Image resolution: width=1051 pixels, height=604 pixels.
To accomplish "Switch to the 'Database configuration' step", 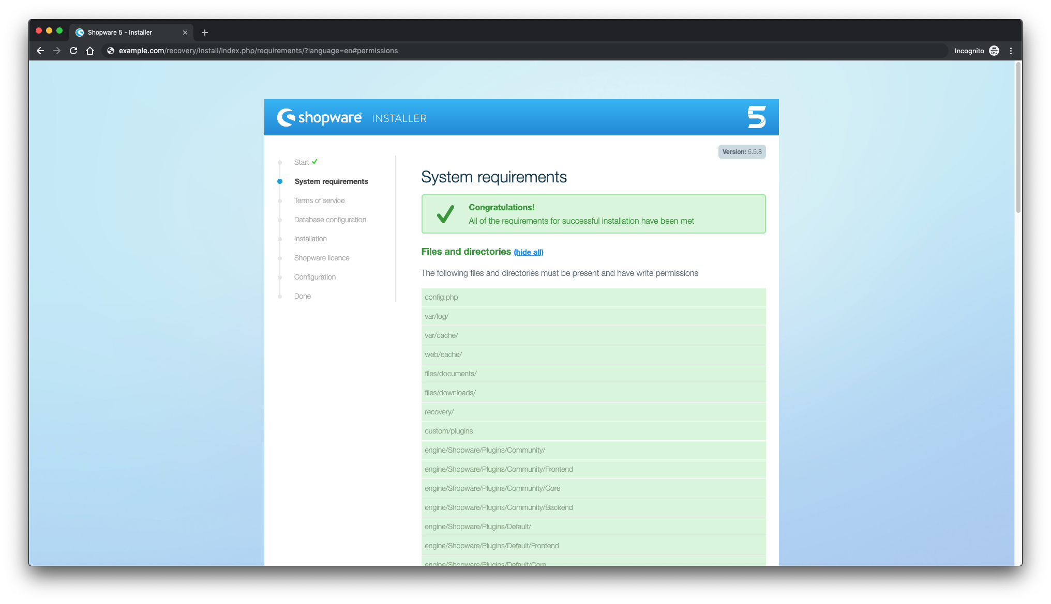I will tap(329, 220).
